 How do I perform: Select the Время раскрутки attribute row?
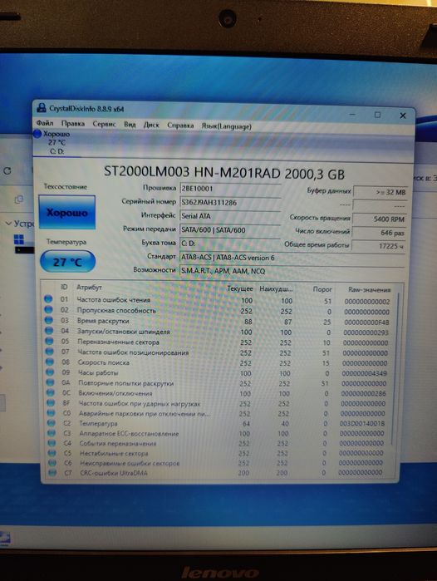pos(218,322)
